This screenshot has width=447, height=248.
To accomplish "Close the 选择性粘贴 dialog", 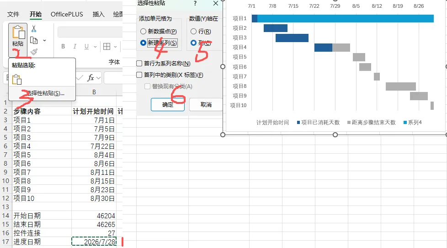I will tap(216, 3).
